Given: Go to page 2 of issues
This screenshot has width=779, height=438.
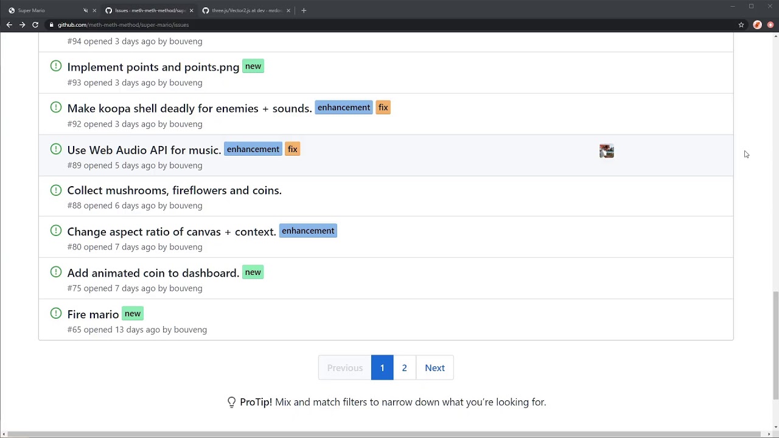Looking at the screenshot, I should click(x=404, y=367).
